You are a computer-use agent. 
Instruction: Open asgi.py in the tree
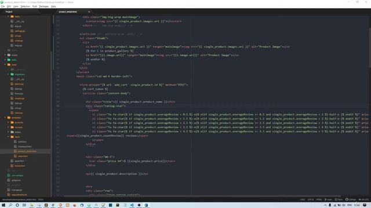(18, 26)
